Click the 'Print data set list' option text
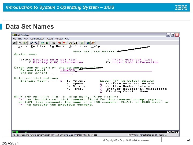This screenshot has height=145, width=193. [x=132, y=60]
